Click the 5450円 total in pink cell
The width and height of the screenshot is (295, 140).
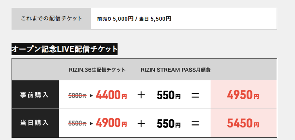coord(243,123)
